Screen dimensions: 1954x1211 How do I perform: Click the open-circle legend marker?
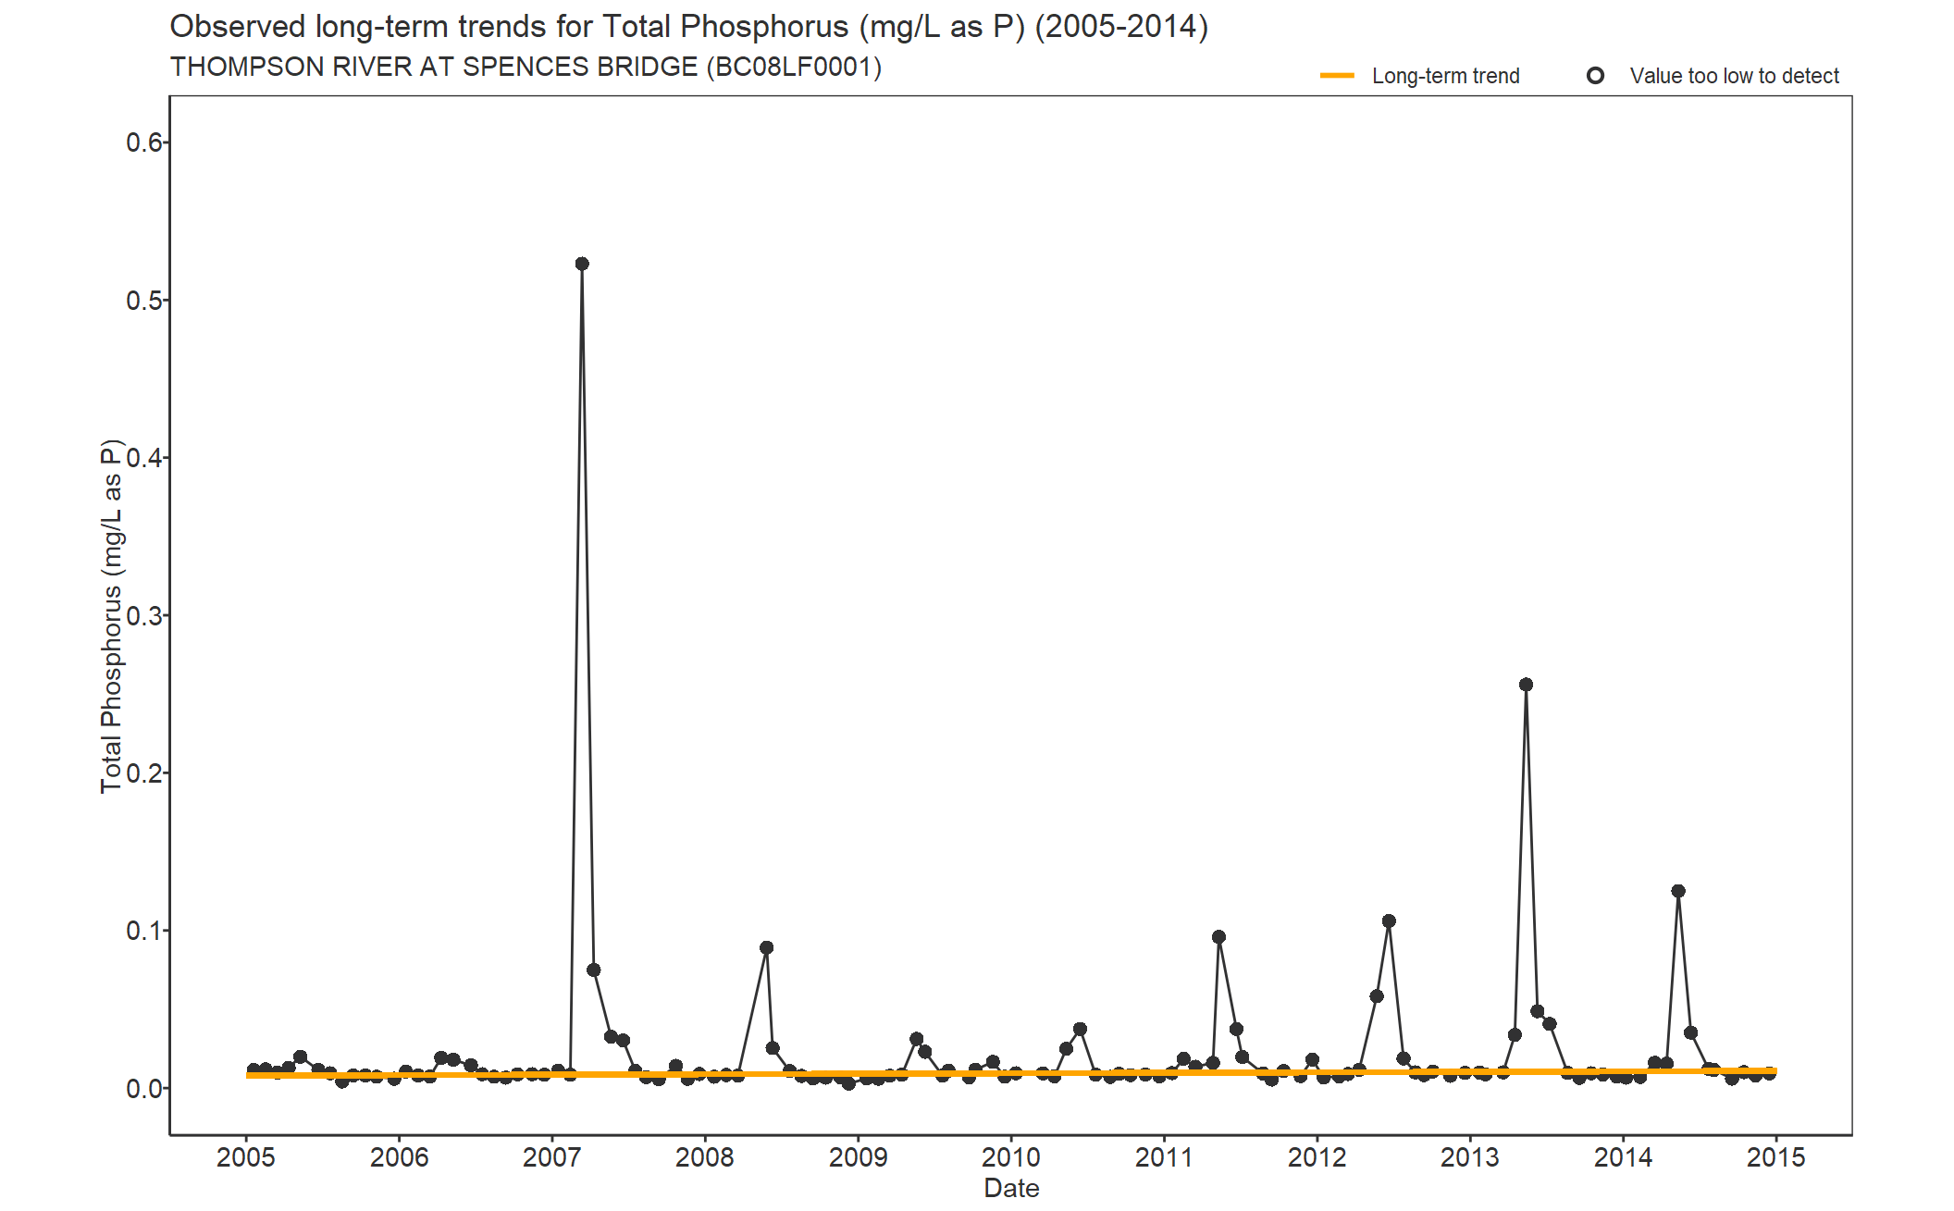click(x=1595, y=76)
